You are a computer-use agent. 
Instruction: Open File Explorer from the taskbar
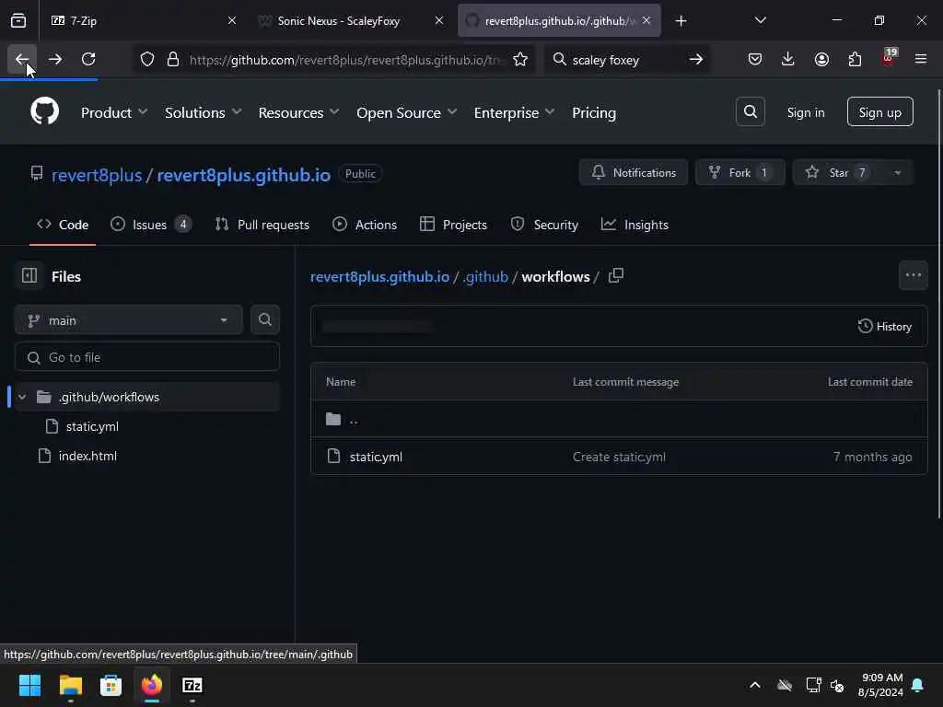[70, 685]
